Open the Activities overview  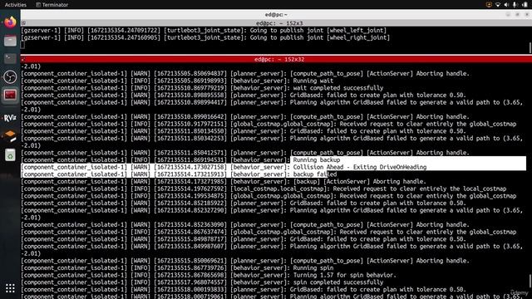point(16,5)
